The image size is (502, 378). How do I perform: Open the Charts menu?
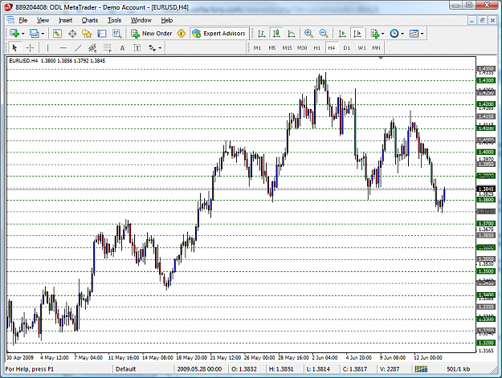click(90, 20)
